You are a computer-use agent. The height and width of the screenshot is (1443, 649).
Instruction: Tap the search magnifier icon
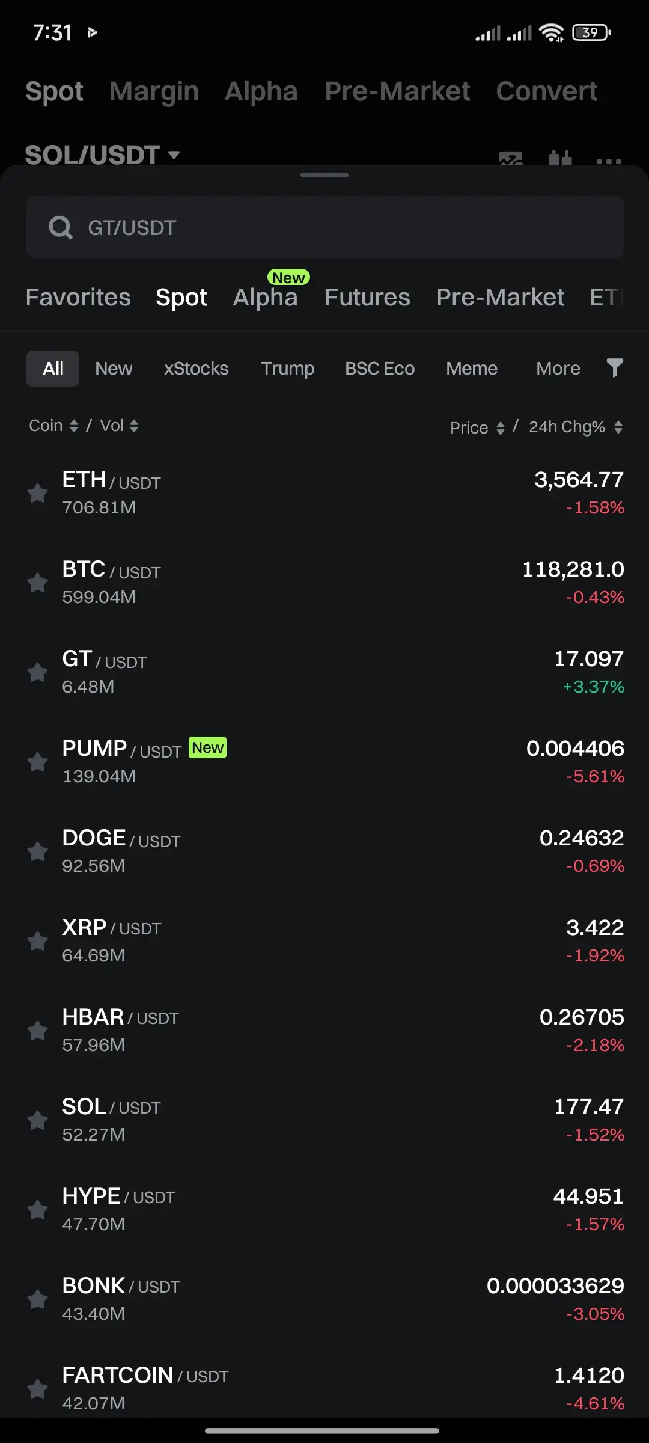[61, 227]
